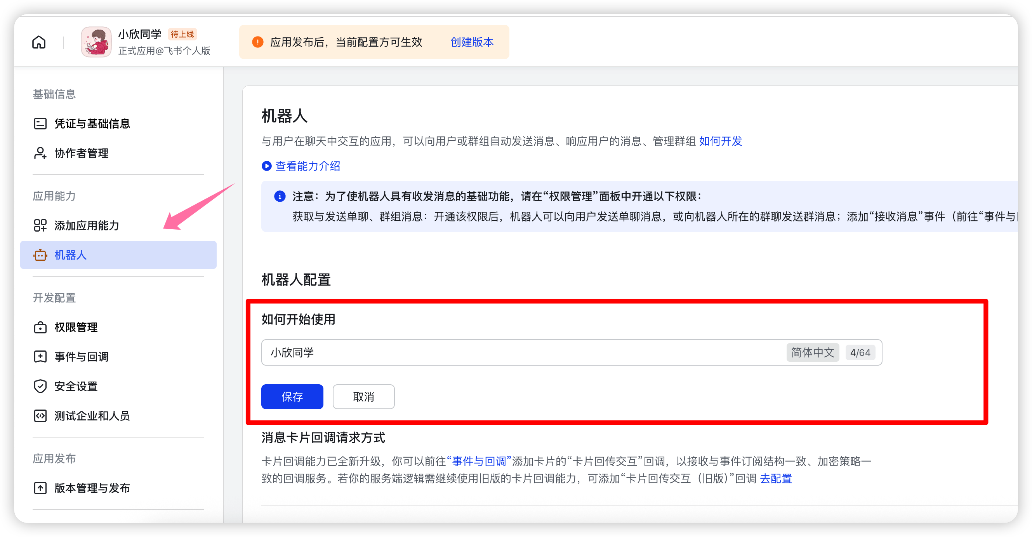Viewport: 1032px width, 537px height.
Task: Click the 测试企业和人员 code icon
Action: [40, 416]
